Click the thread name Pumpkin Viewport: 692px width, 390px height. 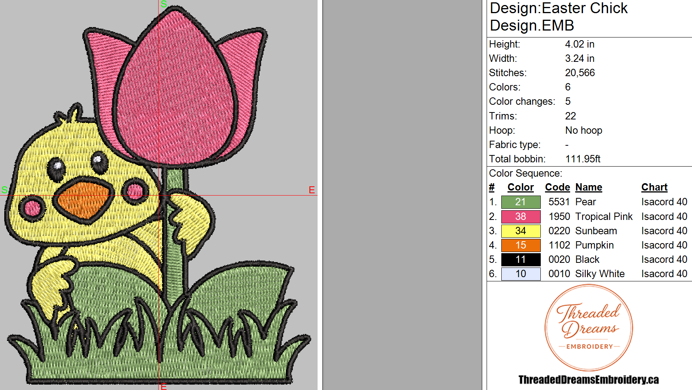pos(595,245)
